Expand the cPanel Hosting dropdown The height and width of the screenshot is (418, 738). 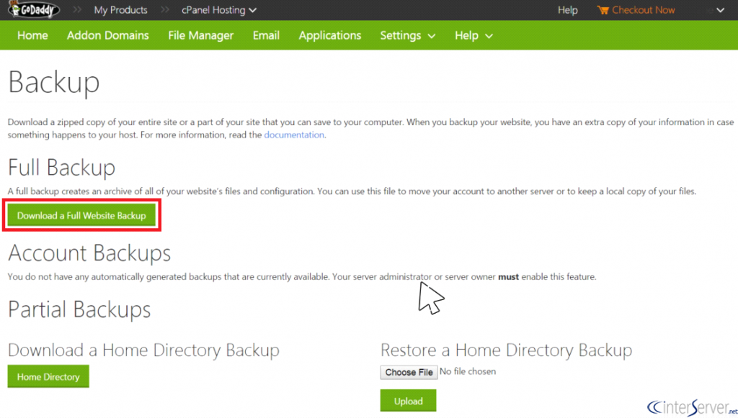tap(219, 10)
